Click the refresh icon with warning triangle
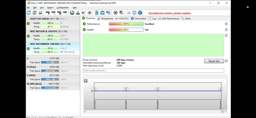Viewport: 256px width, 118px height. click(35, 13)
